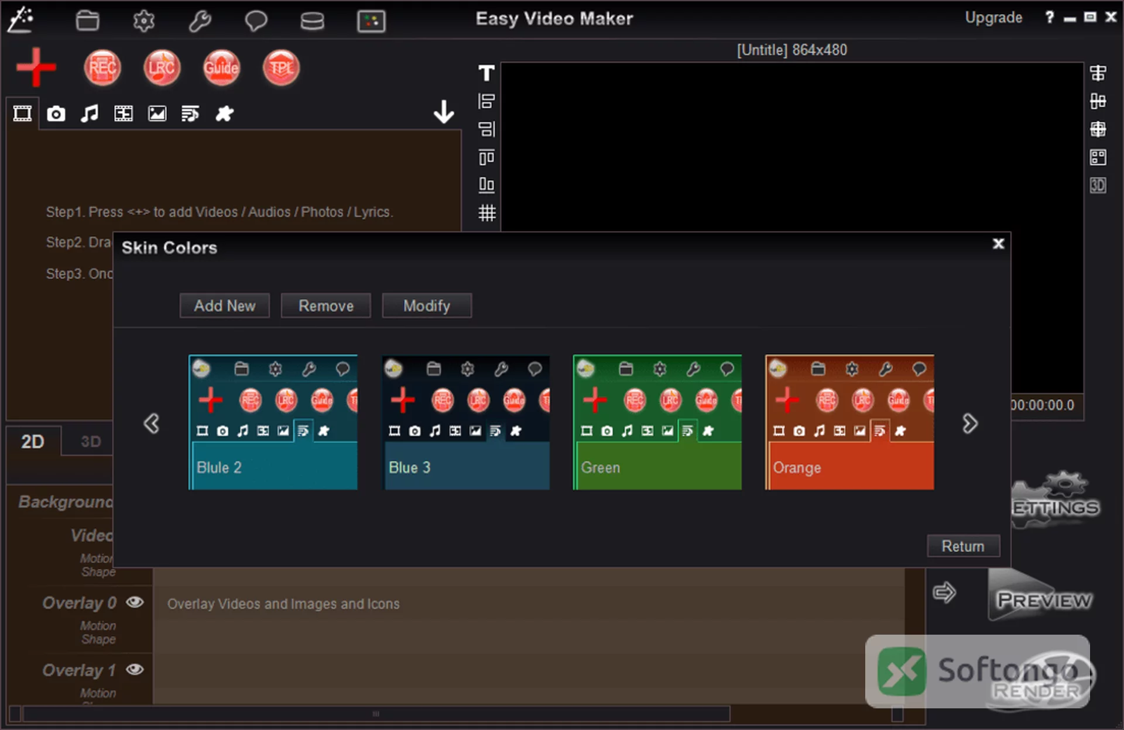
Task: Switch to the 3D timeline tab
Action: (90, 441)
